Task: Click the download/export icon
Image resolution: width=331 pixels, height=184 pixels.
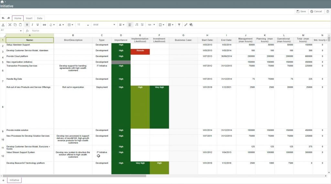Action: (3, 24)
